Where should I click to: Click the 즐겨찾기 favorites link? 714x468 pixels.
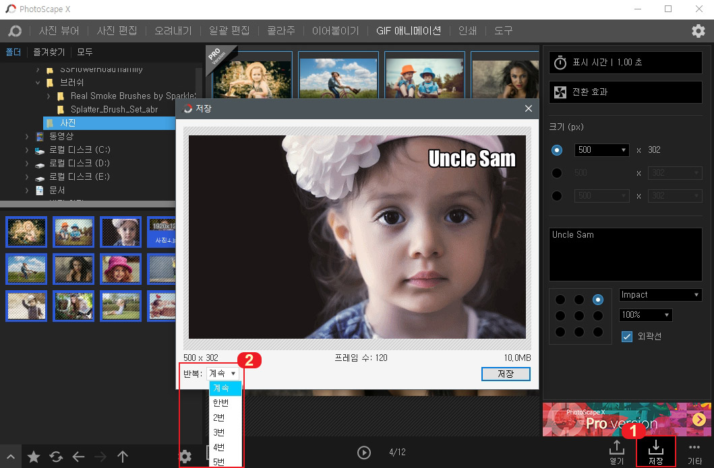pos(49,53)
